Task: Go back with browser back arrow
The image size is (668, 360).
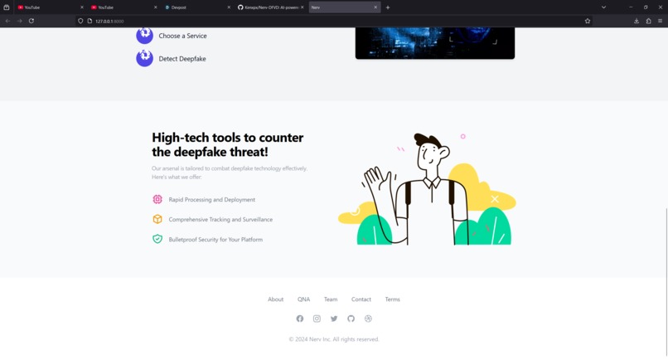Action: 7,21
